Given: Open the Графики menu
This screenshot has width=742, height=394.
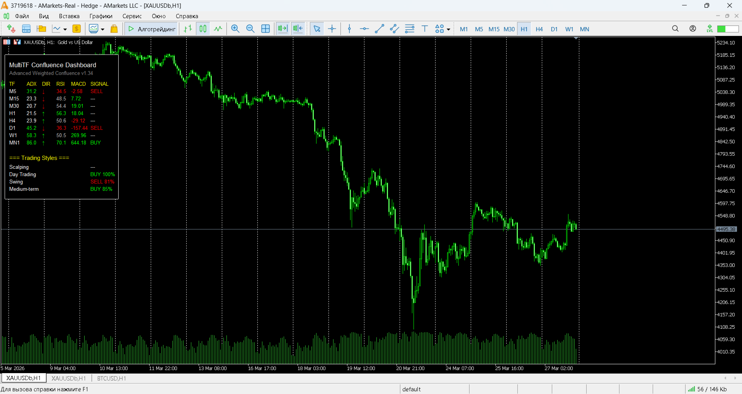Looking at the screenshot, I should [x=101, y=16].
